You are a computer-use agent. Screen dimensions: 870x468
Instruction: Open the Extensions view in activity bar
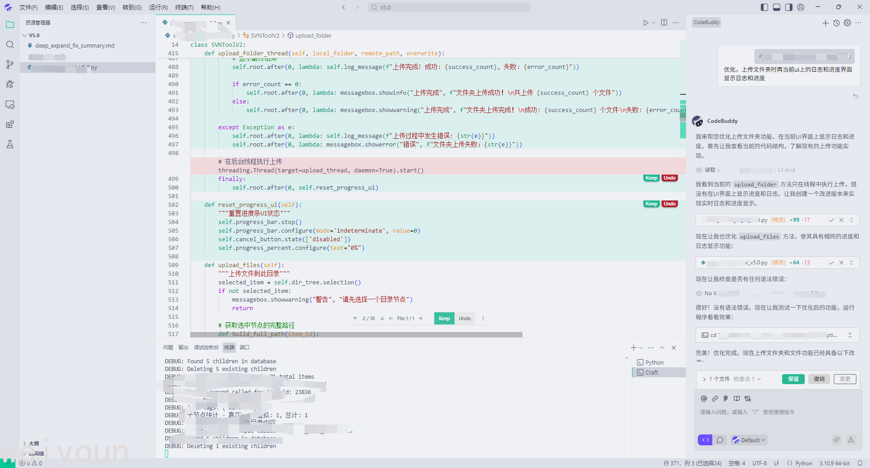[x=10, y=124]
